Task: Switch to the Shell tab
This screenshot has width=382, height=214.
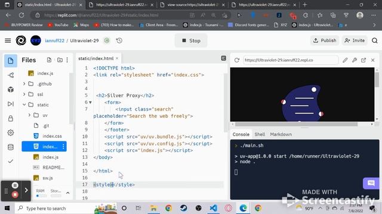Action: click(260, 134)
